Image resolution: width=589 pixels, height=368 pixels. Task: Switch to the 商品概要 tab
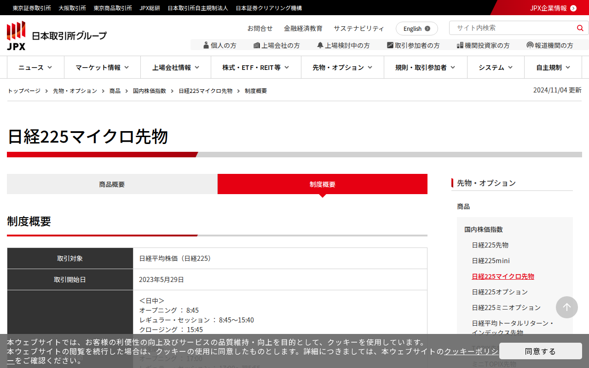pyautogui.click(x=112, y=184)
